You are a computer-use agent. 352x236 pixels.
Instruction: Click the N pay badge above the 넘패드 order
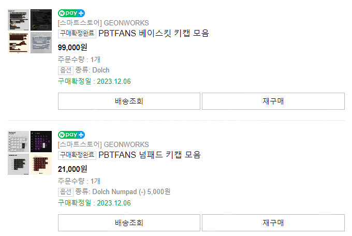pyautogui.click(x=71, y=135)
